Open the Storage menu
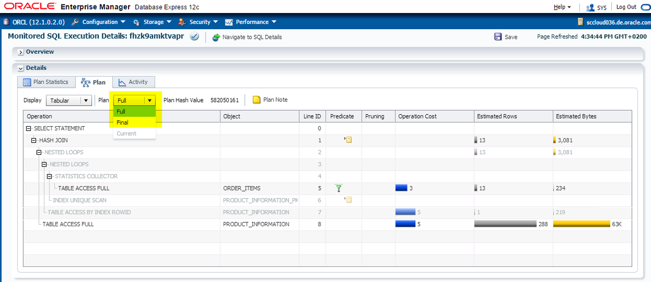The height and width of the screenshot is (282, 651). pos(157,22)
